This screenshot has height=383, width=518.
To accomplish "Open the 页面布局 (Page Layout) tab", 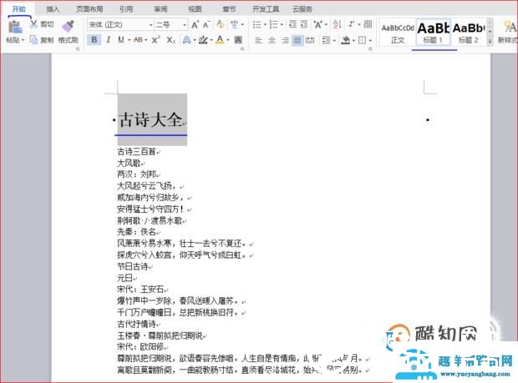I will pos(89,9).
